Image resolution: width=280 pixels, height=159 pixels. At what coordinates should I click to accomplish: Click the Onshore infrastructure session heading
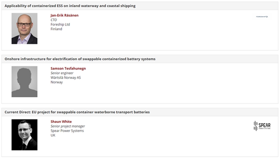coord(80,59)
